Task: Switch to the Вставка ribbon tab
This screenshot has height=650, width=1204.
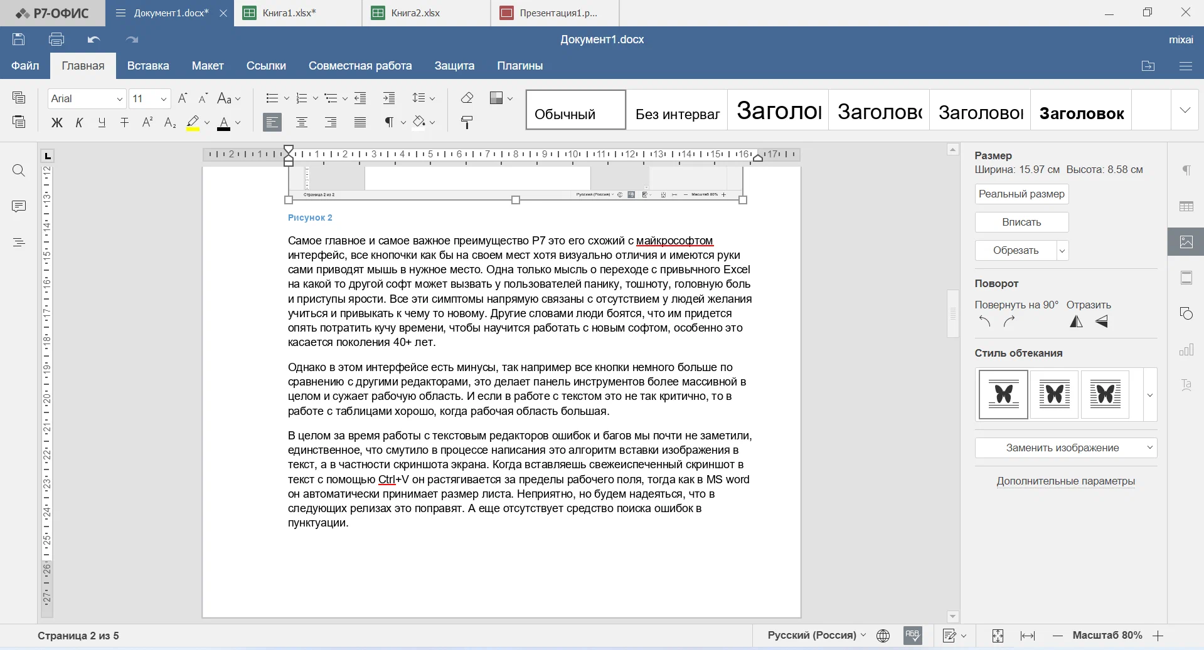Action: 148,66
